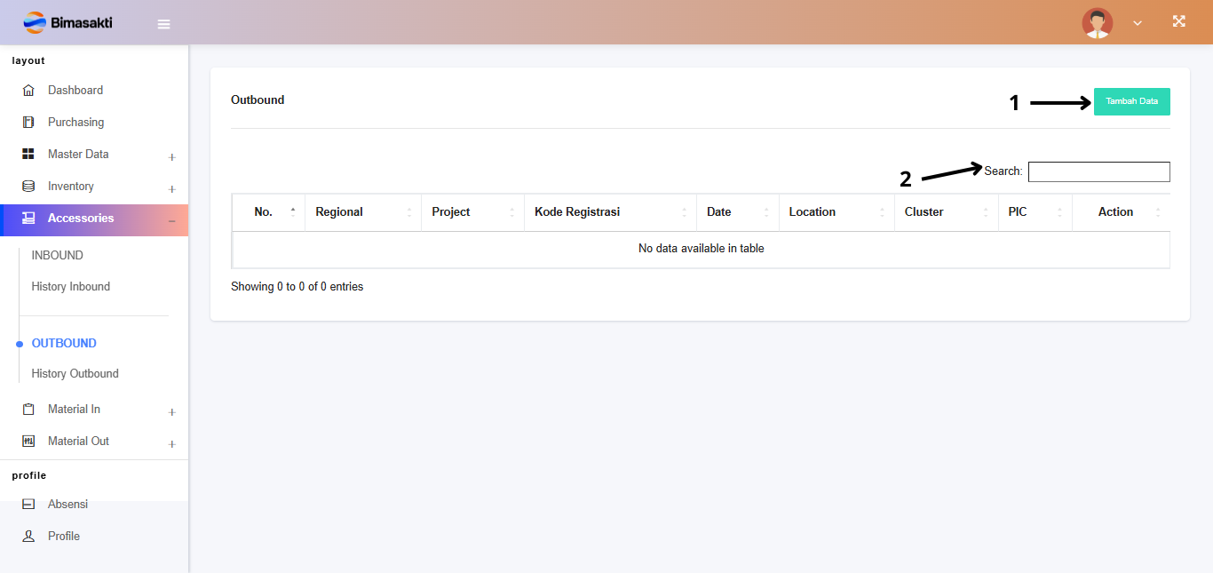Open the user dropdown chevron
The image size is (1213, 573).
(1138, 24)
